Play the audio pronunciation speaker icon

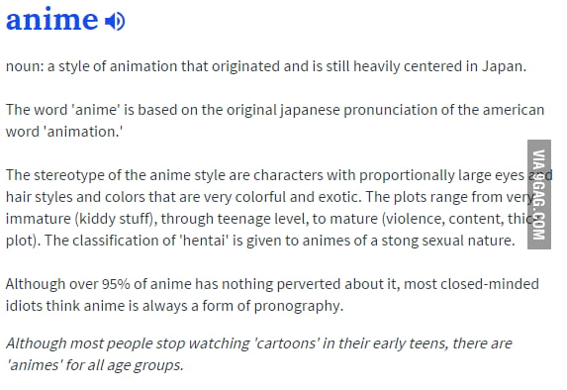click(x=115, y=21)
